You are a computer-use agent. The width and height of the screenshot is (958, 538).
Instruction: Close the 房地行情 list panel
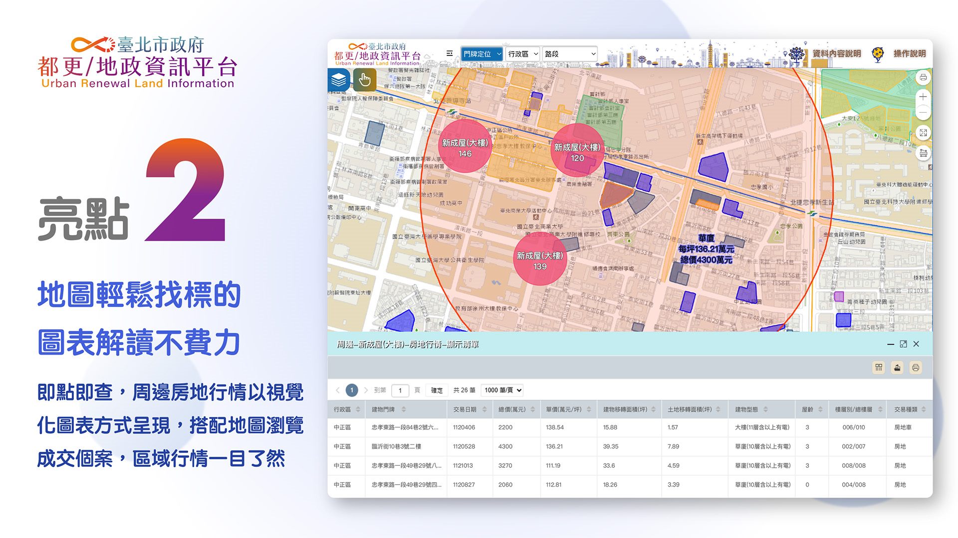pos(916,344)
